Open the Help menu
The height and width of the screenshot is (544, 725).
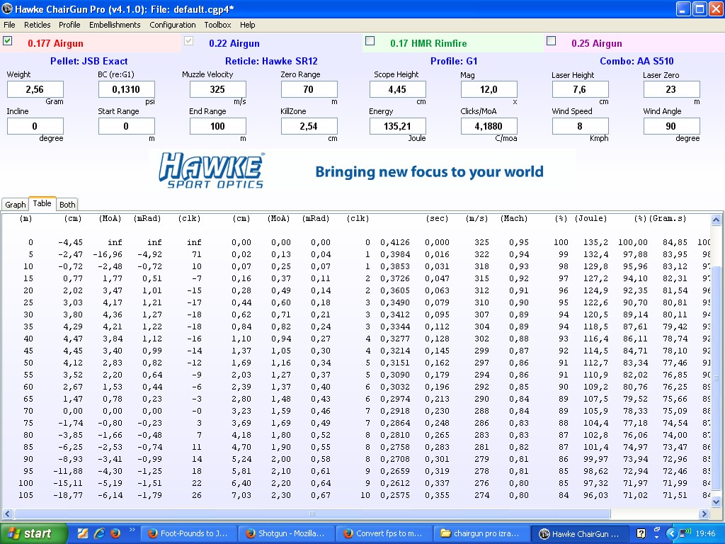tap(247, 25)
